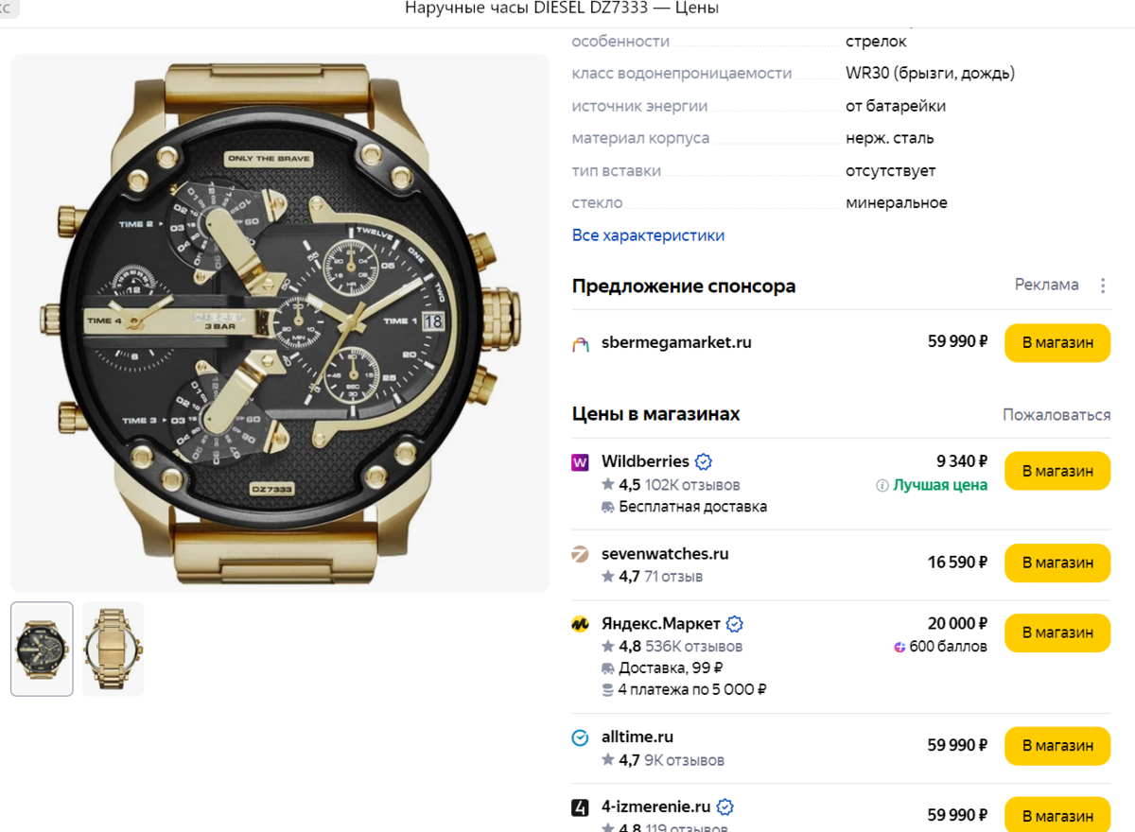This screenshot has height=832, width=1135.
Task: Click the Яндекс.Маркет logo icon
Action: (581, 624)
